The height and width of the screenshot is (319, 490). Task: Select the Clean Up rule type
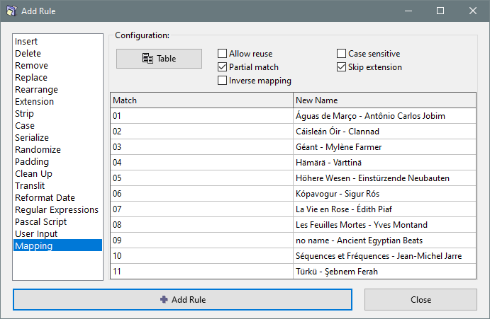point(58,174)
